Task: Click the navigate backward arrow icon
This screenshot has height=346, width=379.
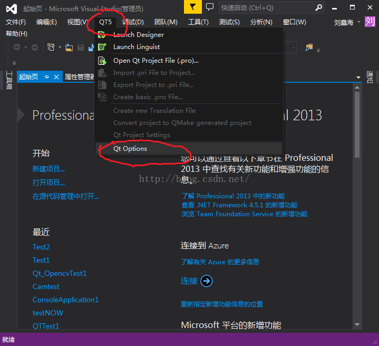Action: click(17, 47)
